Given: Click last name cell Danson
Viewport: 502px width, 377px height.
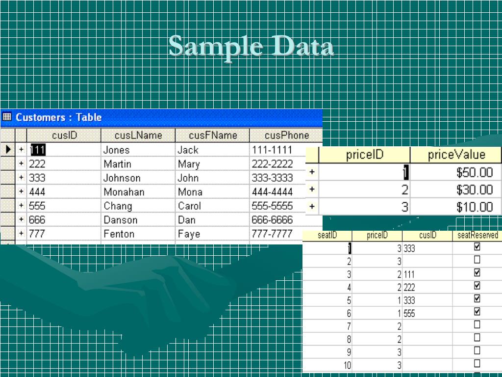Looking at the screenshot, I should coord(138,219).
